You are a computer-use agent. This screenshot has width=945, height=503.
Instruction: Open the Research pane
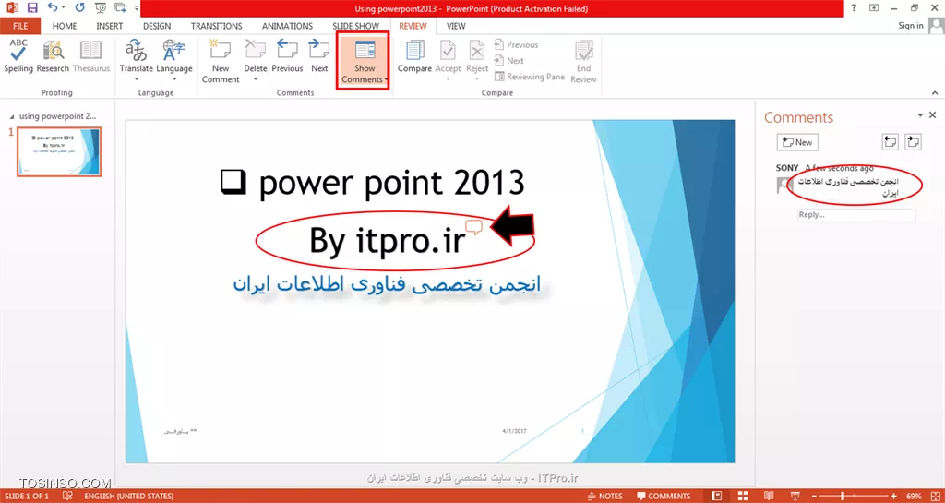click(53, 56)
